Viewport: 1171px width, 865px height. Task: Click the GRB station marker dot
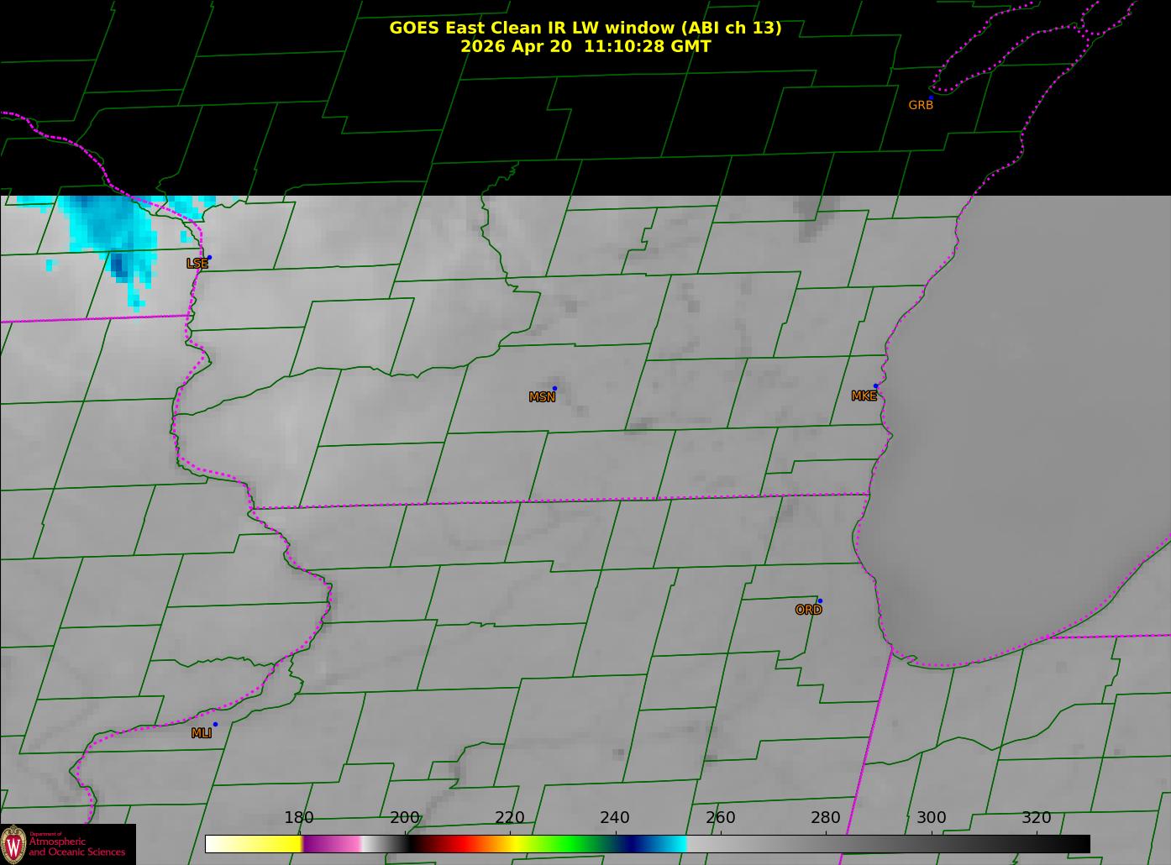coord(931,97)
